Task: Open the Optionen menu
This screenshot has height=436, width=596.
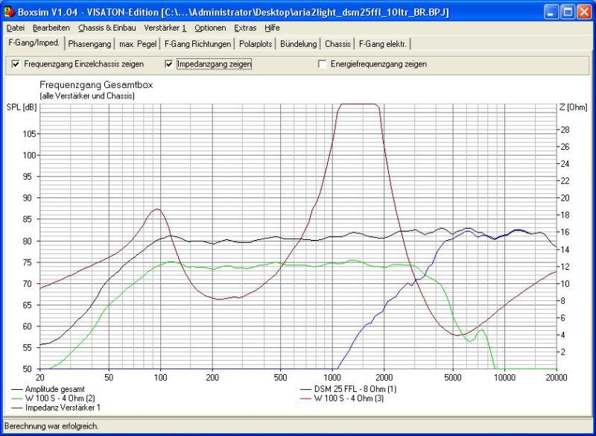Action: [210, 28]
